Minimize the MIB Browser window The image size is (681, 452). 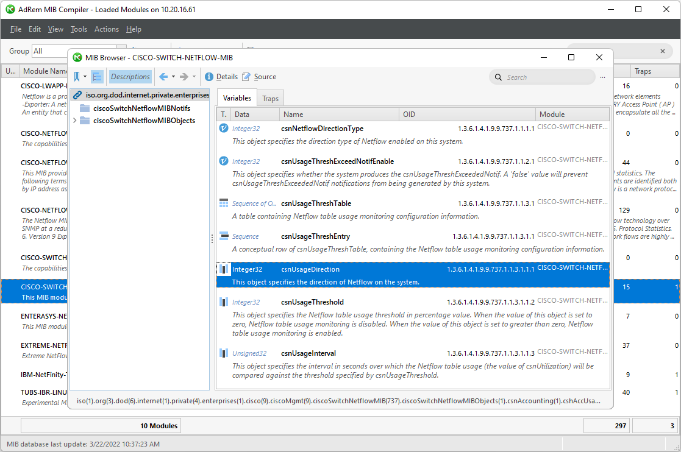coord(544,57)
